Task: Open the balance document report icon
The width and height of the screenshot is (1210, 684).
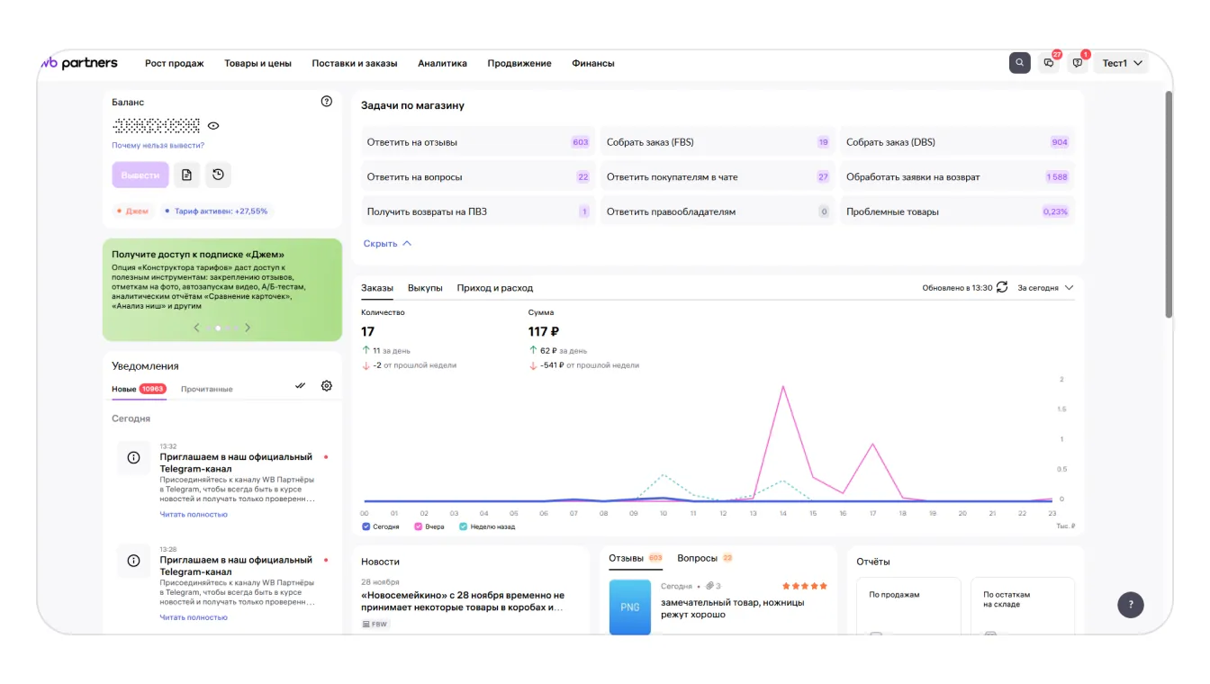Action: (x=186, y=175)
